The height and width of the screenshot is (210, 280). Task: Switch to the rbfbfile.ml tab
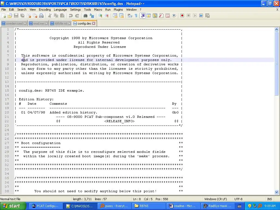[x=60, y=24]
